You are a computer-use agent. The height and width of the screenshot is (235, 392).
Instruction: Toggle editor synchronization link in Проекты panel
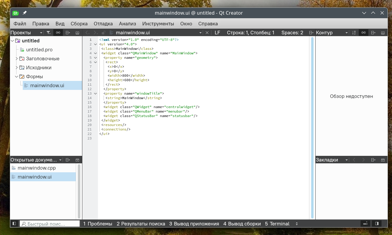pyautogui.click(x=58, y=33)
